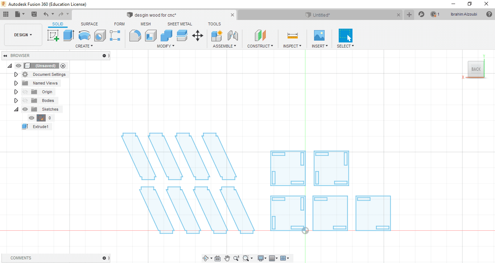This screenshot has width=495, height=263.
Task: Open Ibrahim Alzoubi account menu
Action: [x=464, y=15]
